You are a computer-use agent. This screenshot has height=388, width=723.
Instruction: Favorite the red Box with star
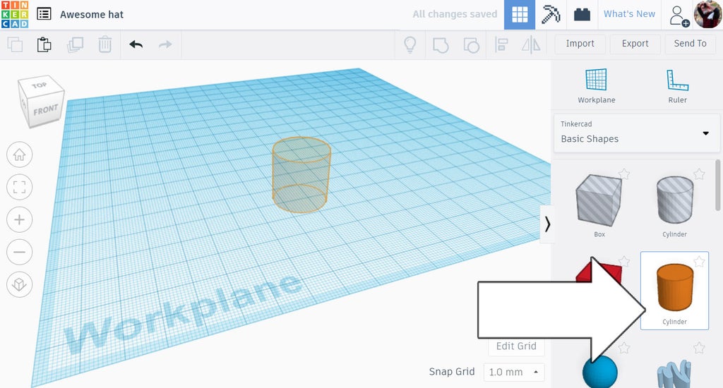(624, 261)
